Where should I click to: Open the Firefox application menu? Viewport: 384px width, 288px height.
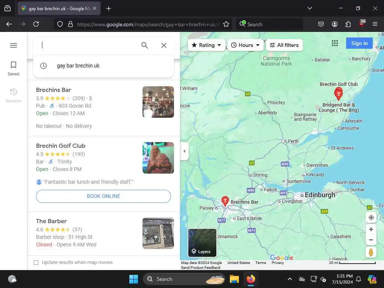pyautogui.click(x=375, y=24)
